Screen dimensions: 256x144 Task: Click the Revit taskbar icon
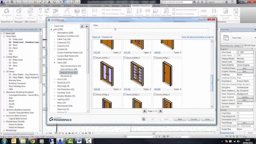[60, 141]
